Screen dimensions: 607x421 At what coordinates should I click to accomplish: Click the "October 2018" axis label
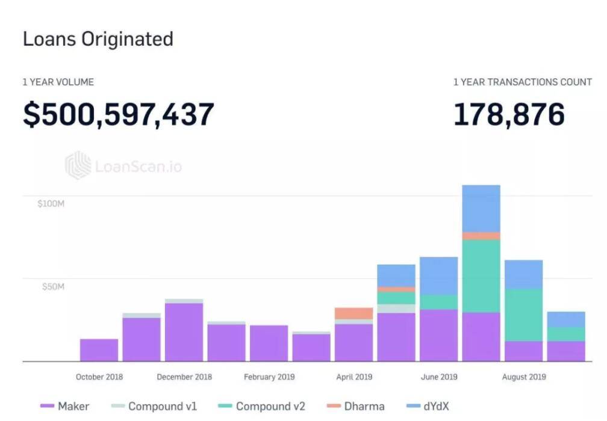[99, 377]
